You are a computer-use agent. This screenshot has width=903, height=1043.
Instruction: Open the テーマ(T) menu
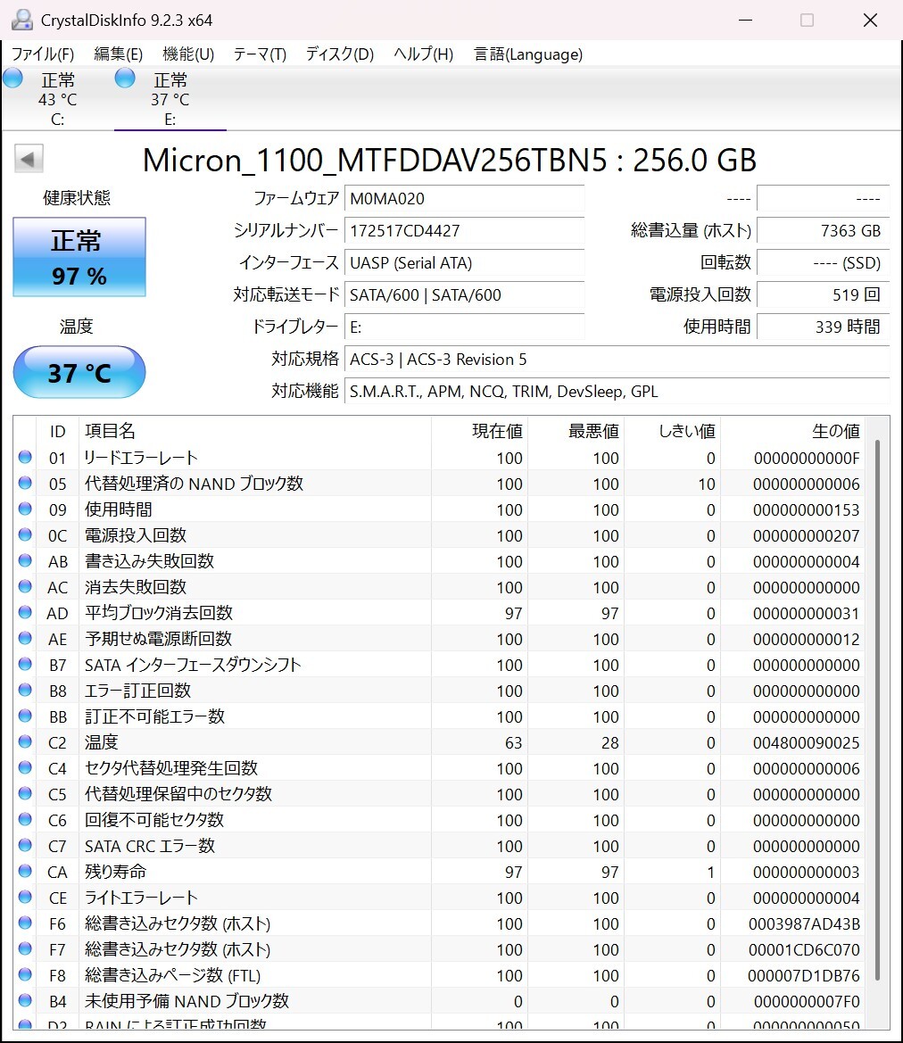point(259,54)
